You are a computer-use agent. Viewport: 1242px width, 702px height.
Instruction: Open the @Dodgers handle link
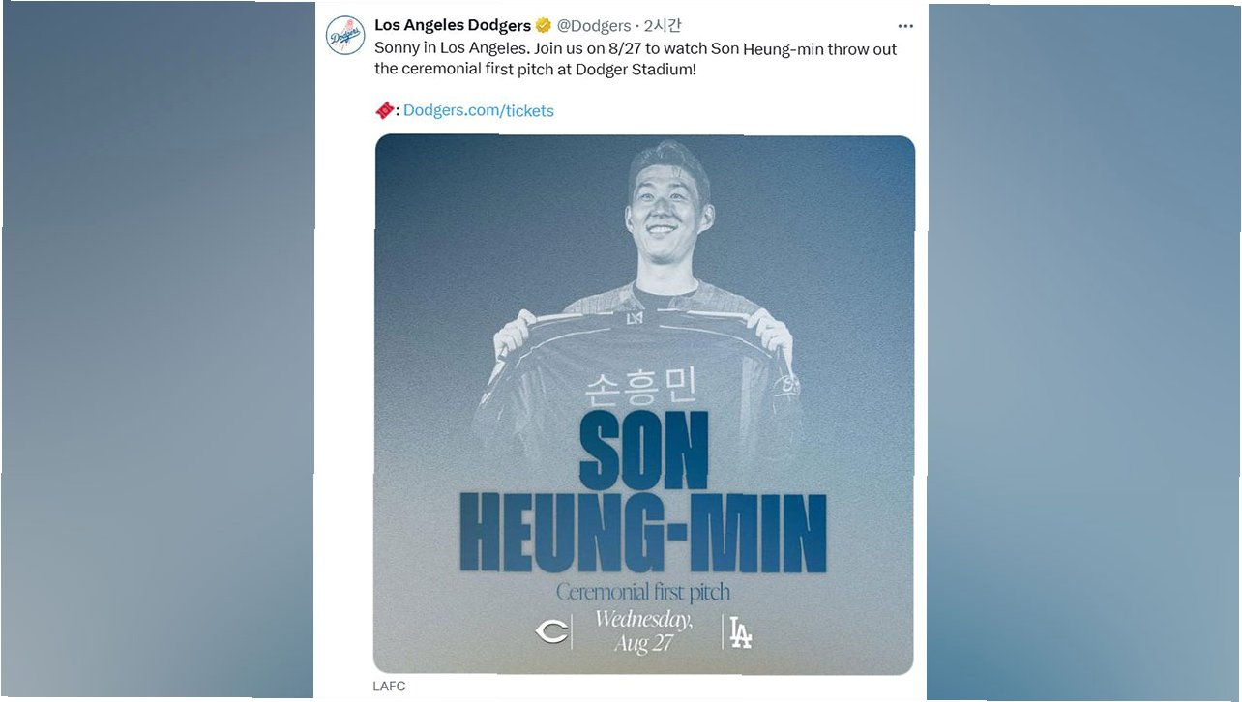[593, 26]
